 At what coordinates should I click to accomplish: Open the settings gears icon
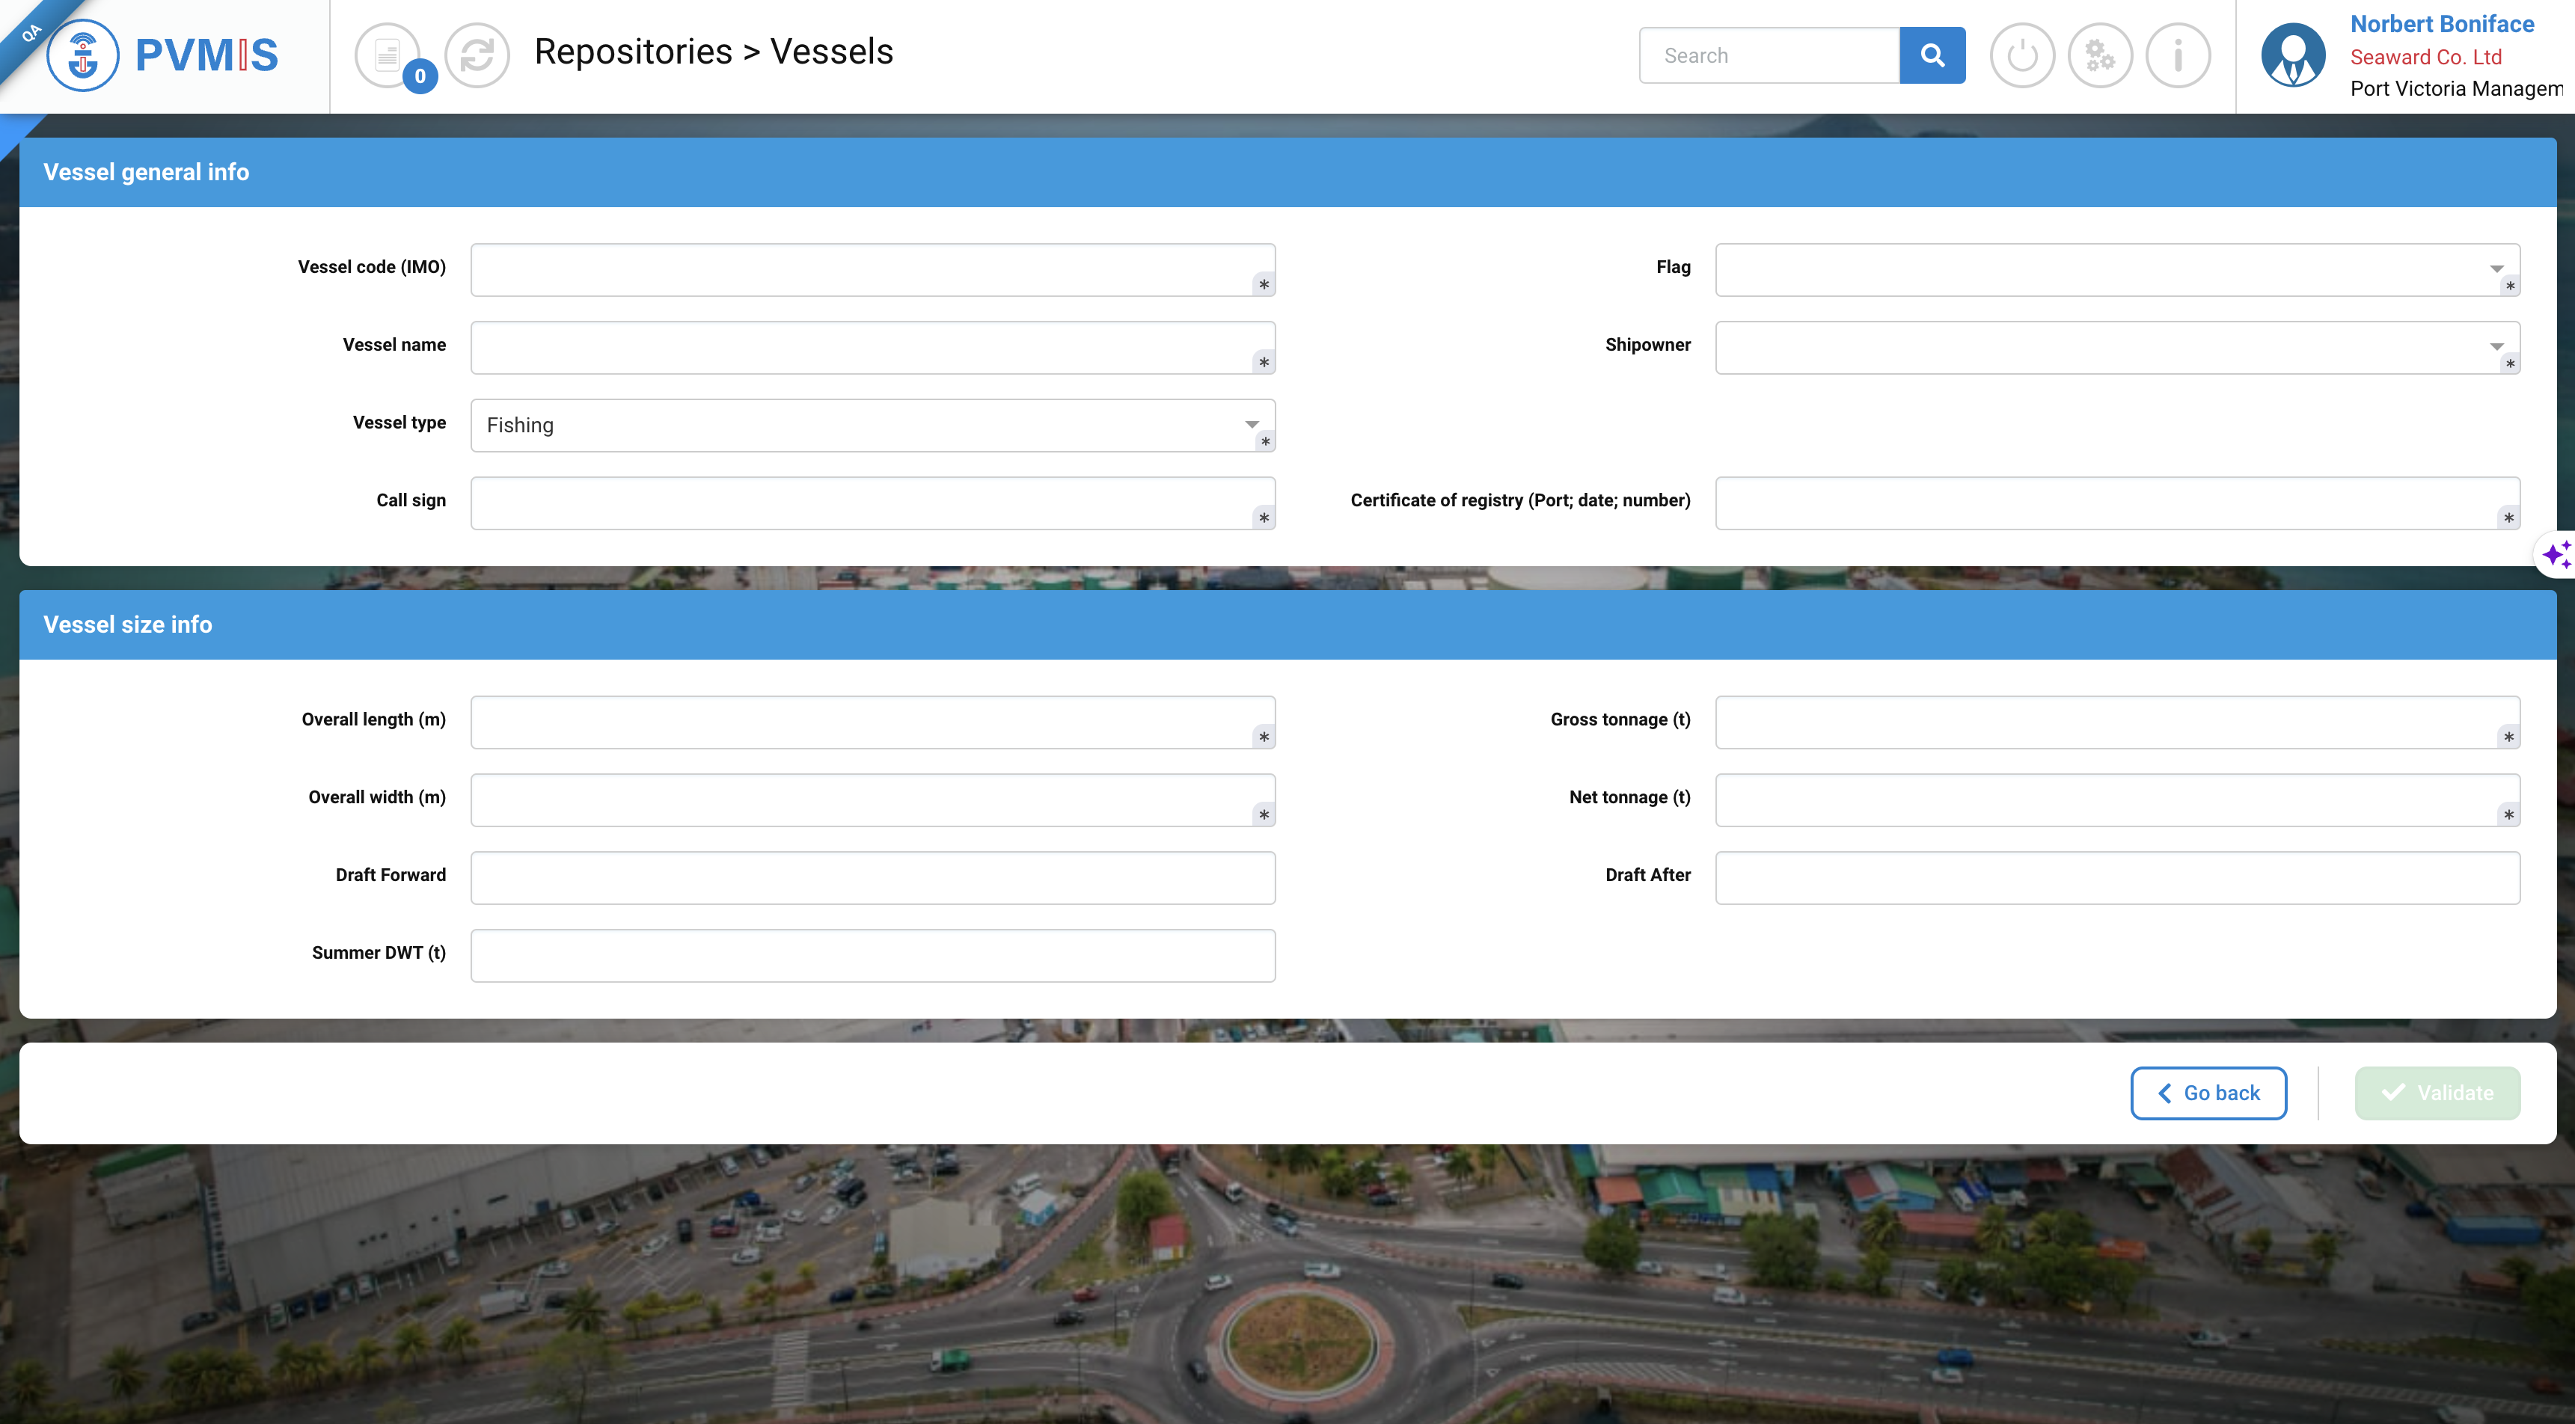pyautogui.click(x=2099, y=56)
